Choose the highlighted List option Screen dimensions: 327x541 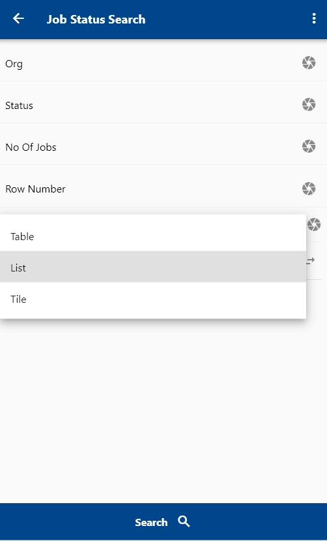tap(153, 267)
